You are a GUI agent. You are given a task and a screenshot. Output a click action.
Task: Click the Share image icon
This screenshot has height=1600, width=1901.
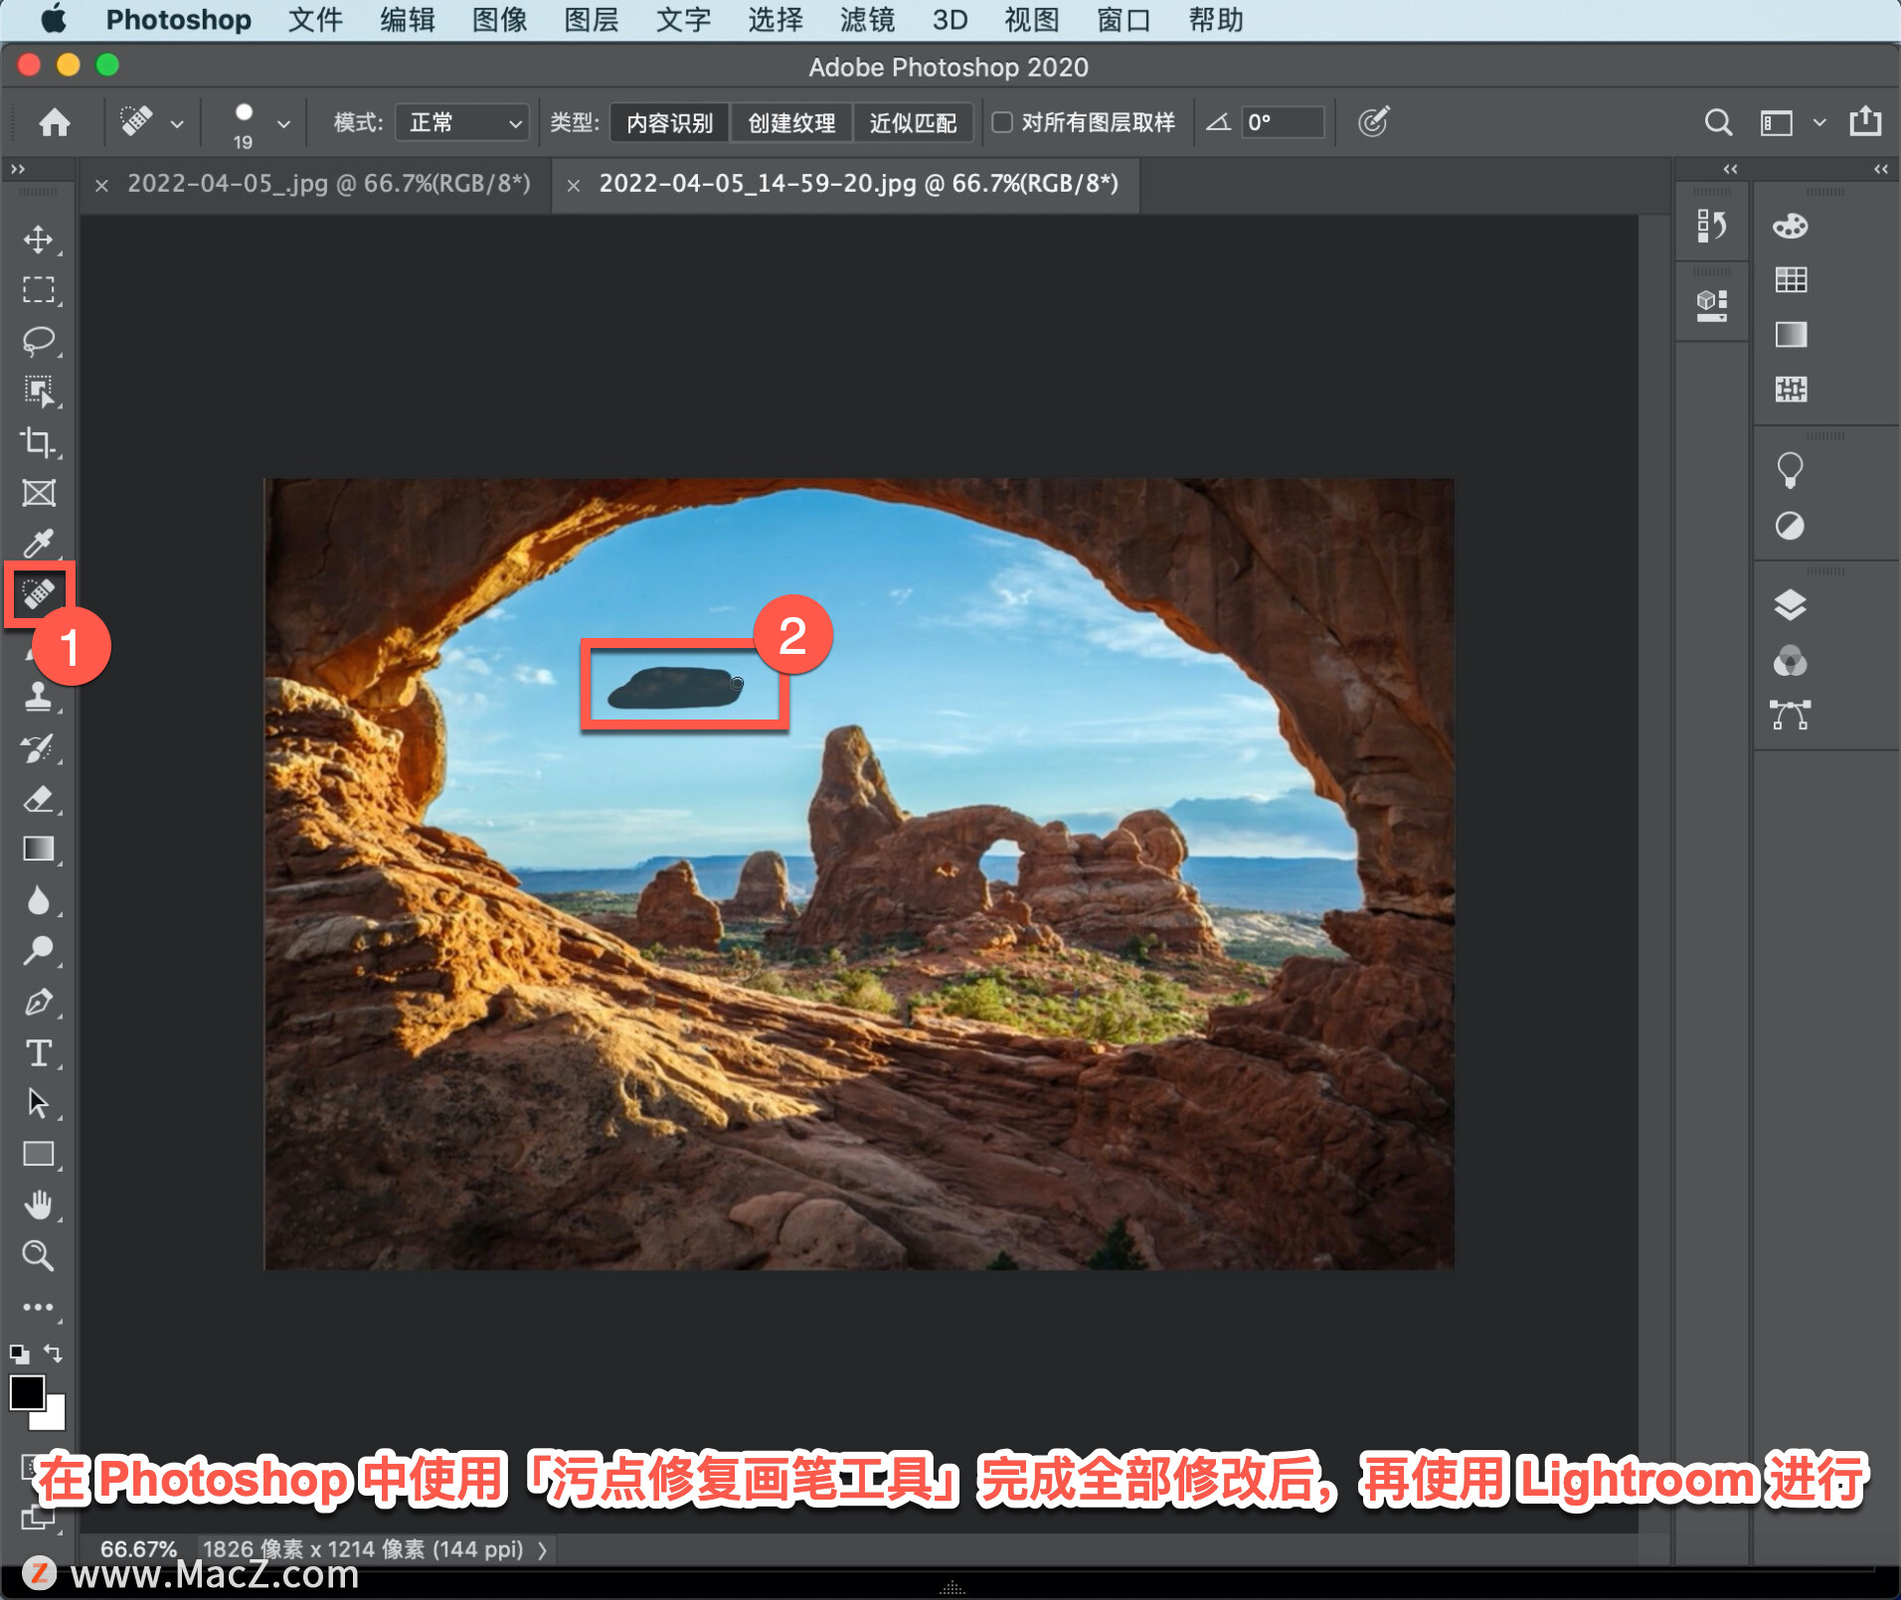(1865, 121)
